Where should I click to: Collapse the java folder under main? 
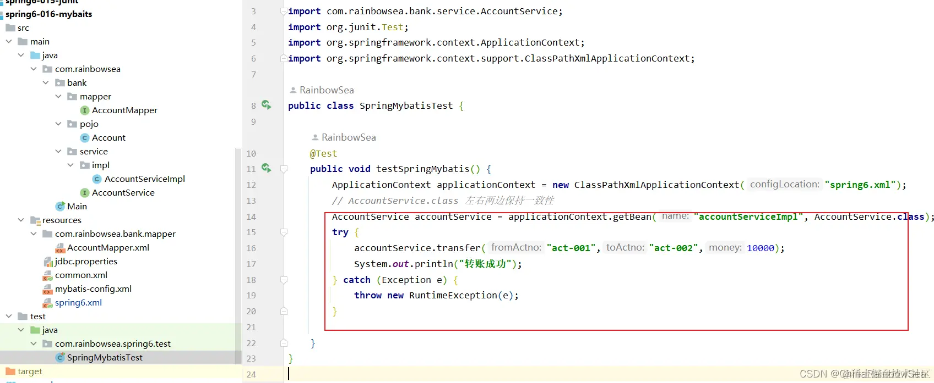(x=21, y=55)
